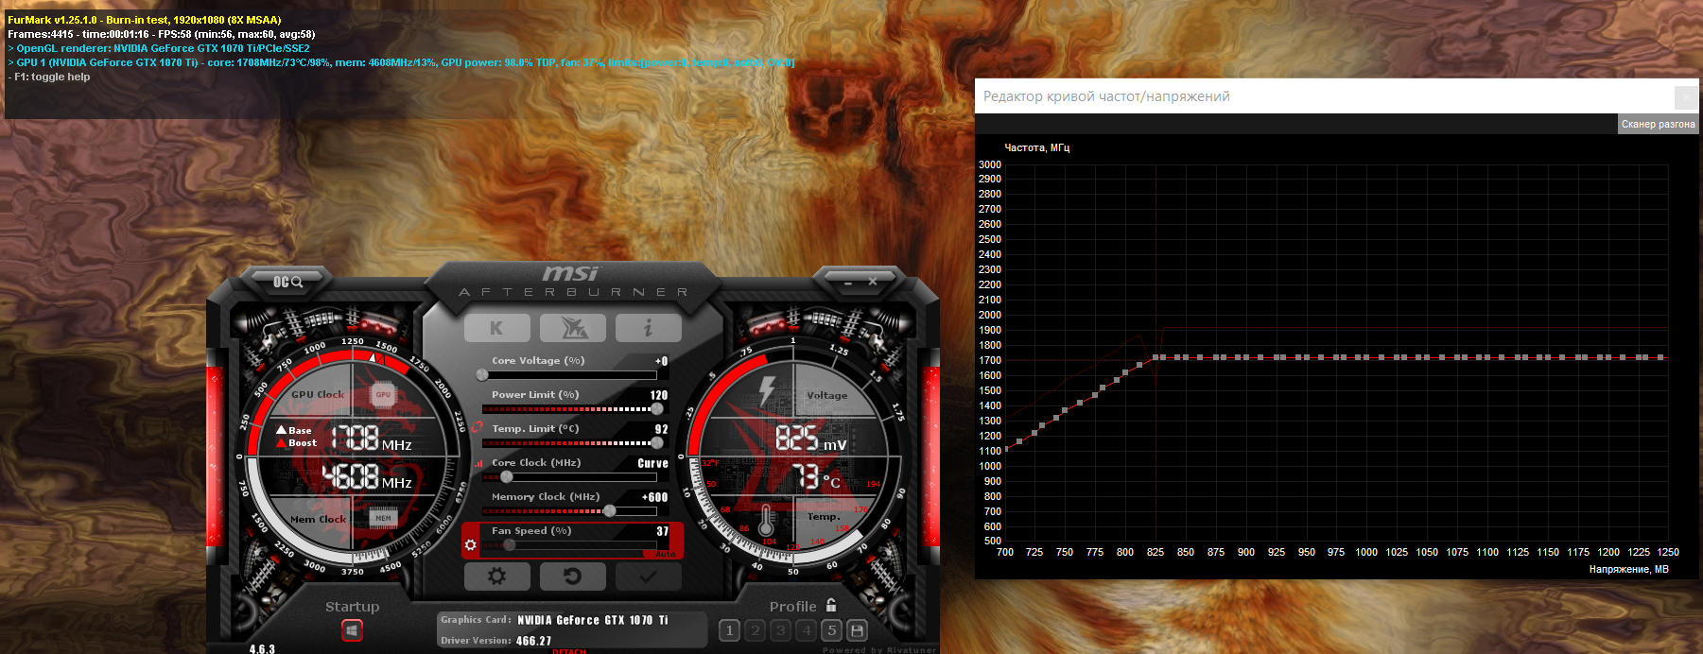Select the curve point at 825 mV
1703x654 pixels.
click(x=1156, y=357)
